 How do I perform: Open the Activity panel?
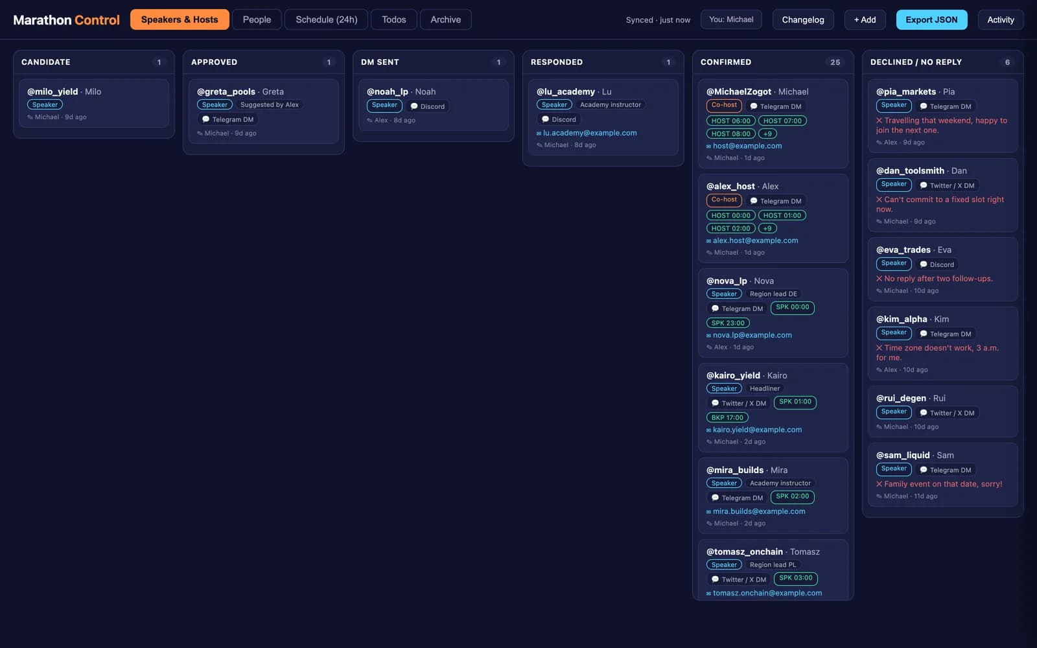pyautogui.click(x=1001, y=19)
